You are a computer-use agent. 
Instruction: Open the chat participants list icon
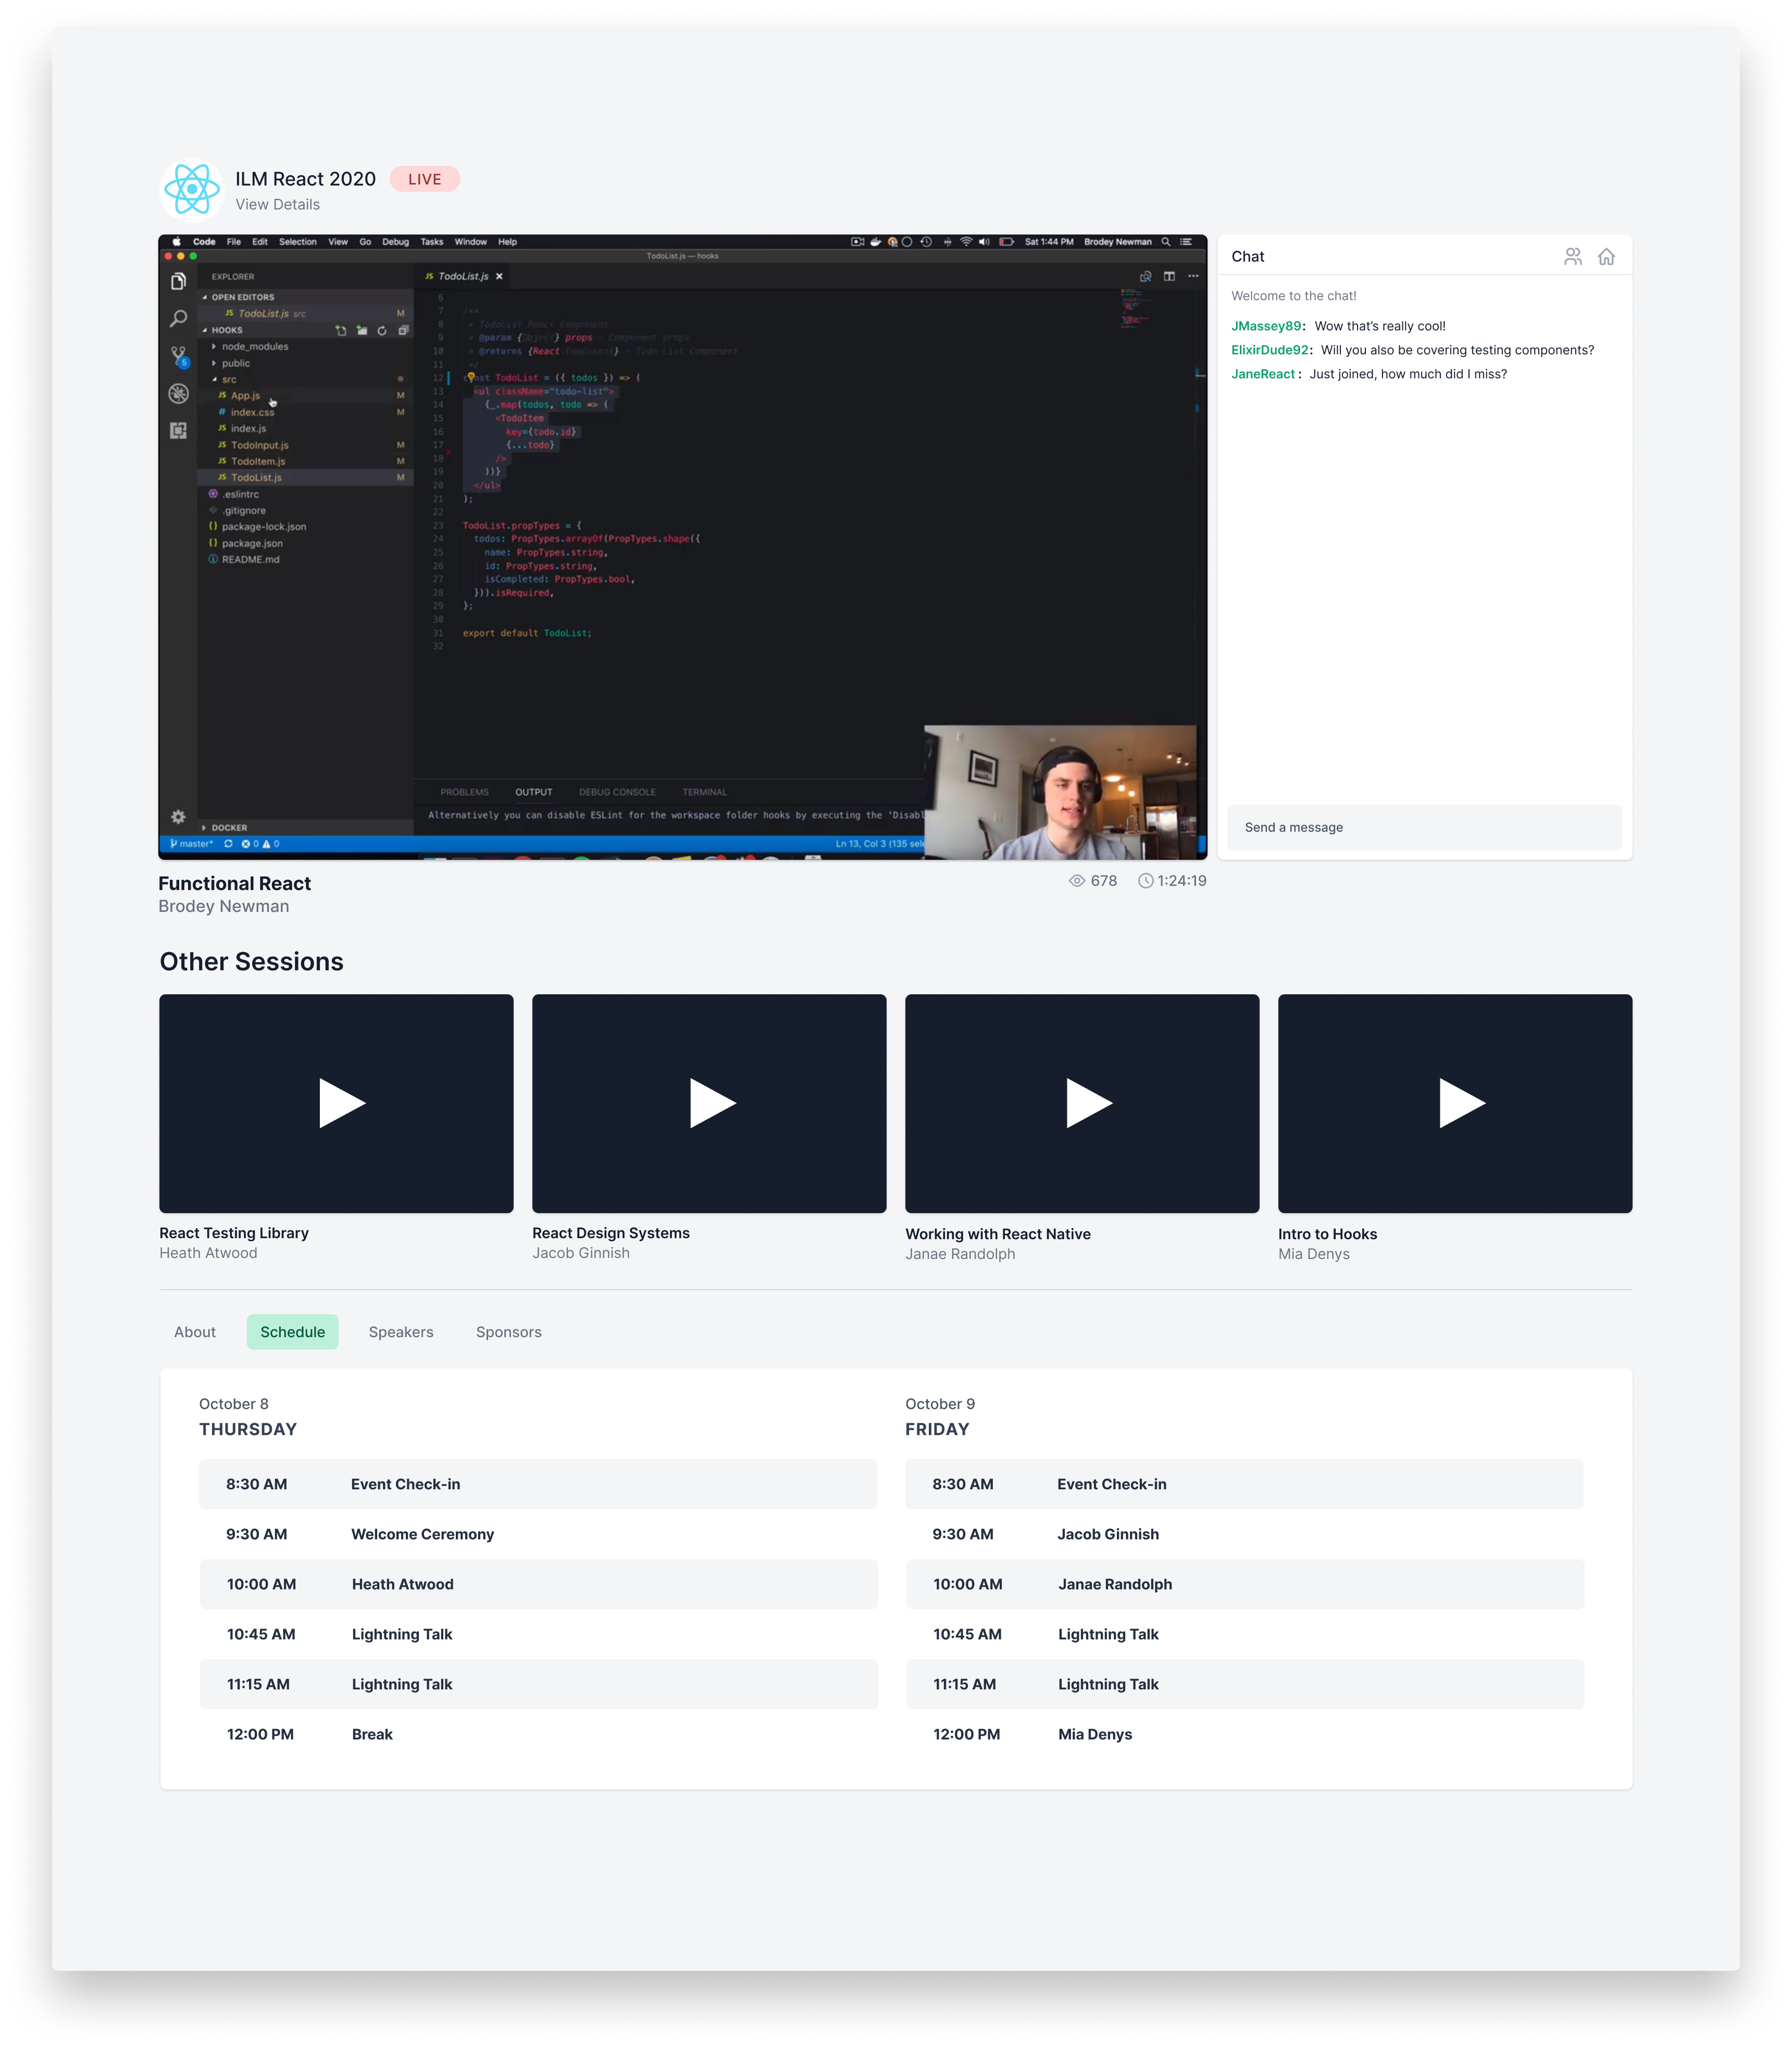pos(1573,257)
